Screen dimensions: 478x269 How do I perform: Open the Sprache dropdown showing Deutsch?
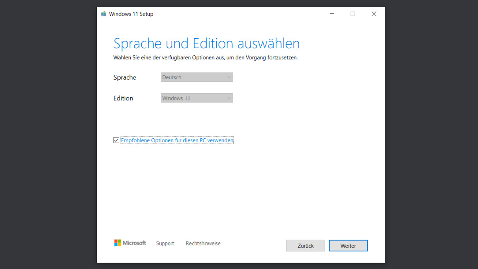pos(197,77)
